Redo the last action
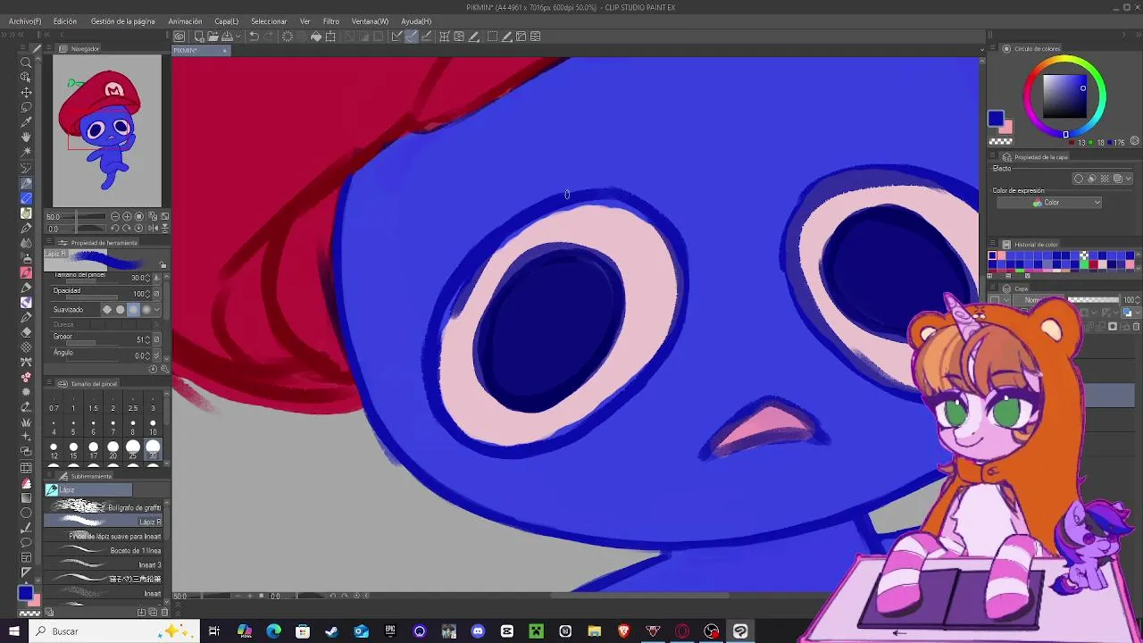Viewport: 1143px width, 643px height. (x=269, y=37)
